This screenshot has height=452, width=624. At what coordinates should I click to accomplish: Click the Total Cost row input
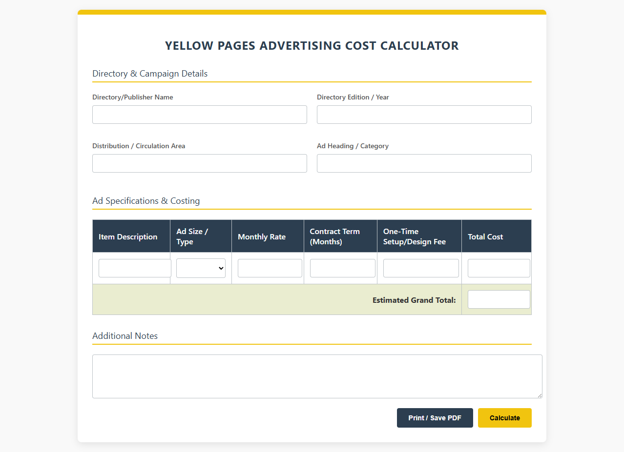[499, 268]
